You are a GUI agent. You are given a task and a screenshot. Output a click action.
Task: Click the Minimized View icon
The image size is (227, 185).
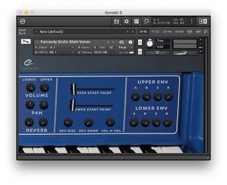point(146,21)
